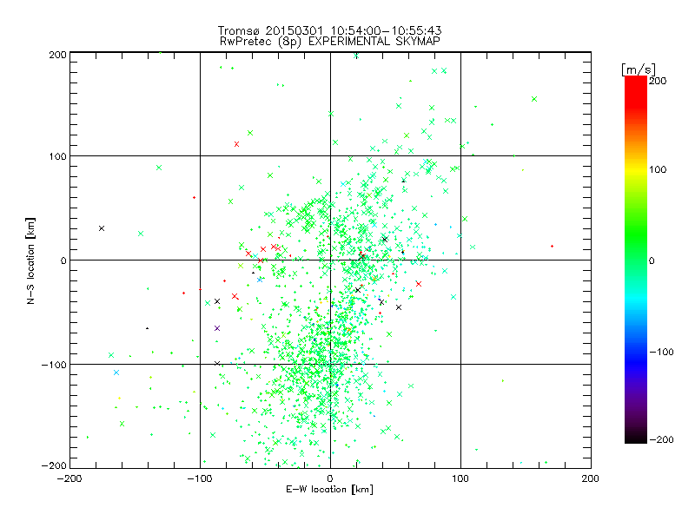Click the black X marker nearest the left axis
695x521 pixels.
click(x=102, y=228)
